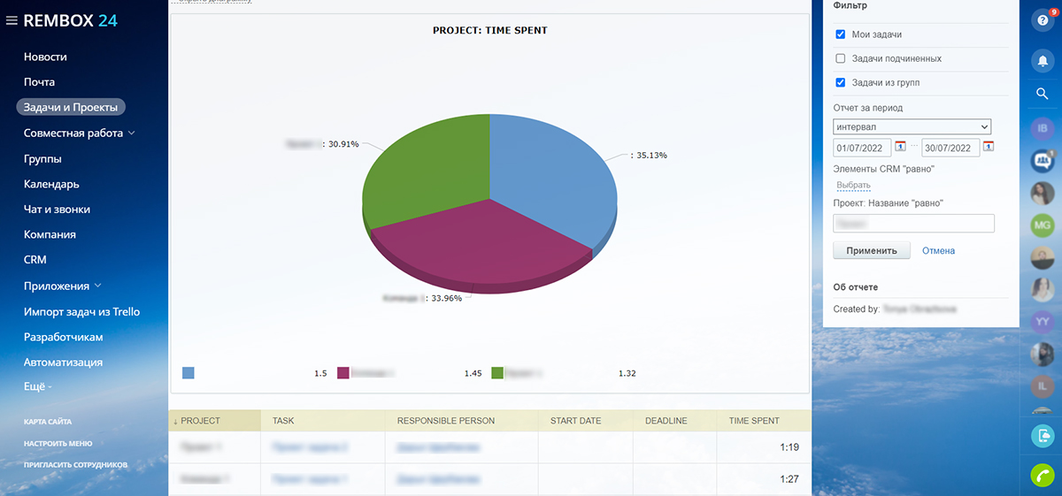Image resolution: width=1062 pixels, height=496 pixels.
Task: Open Календарь from the left sidebar
Action: (51, 184)
